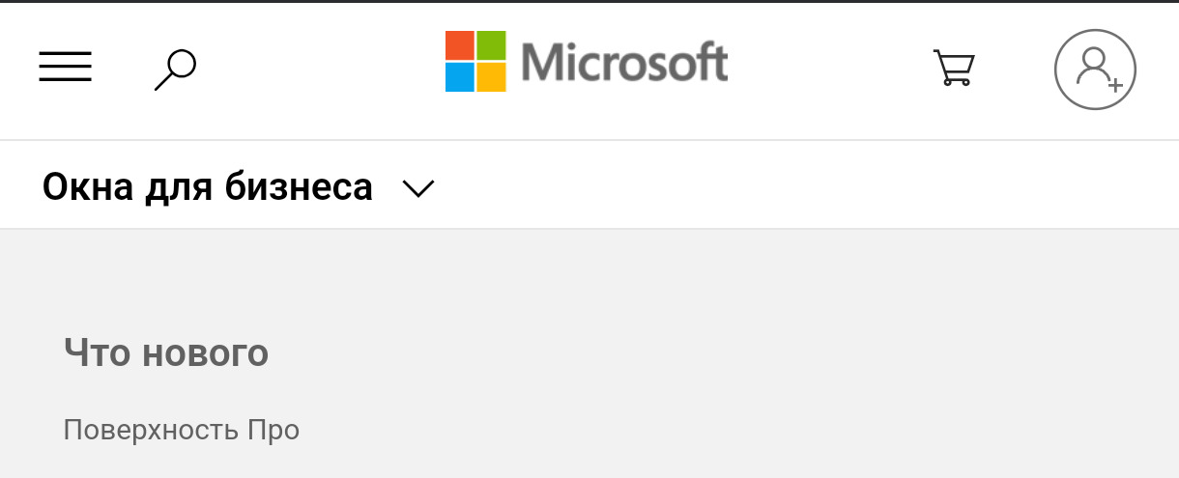Click the account sign-in avatar icon

1094,70
